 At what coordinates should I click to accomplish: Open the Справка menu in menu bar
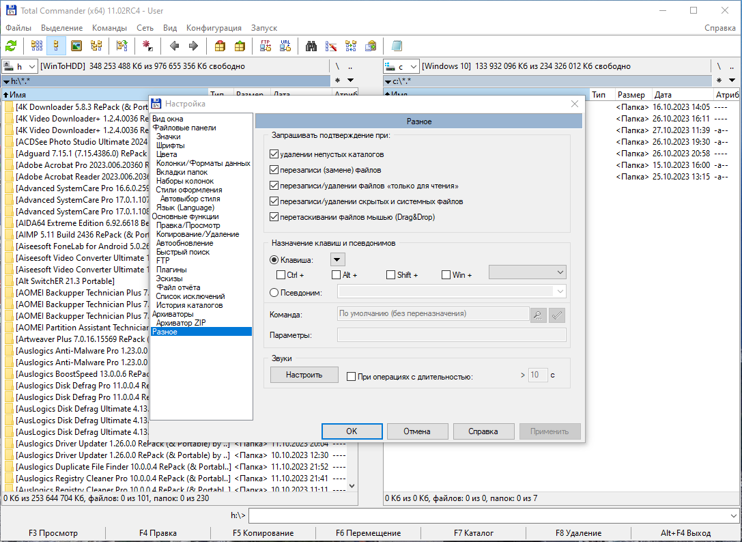[719, 28]
